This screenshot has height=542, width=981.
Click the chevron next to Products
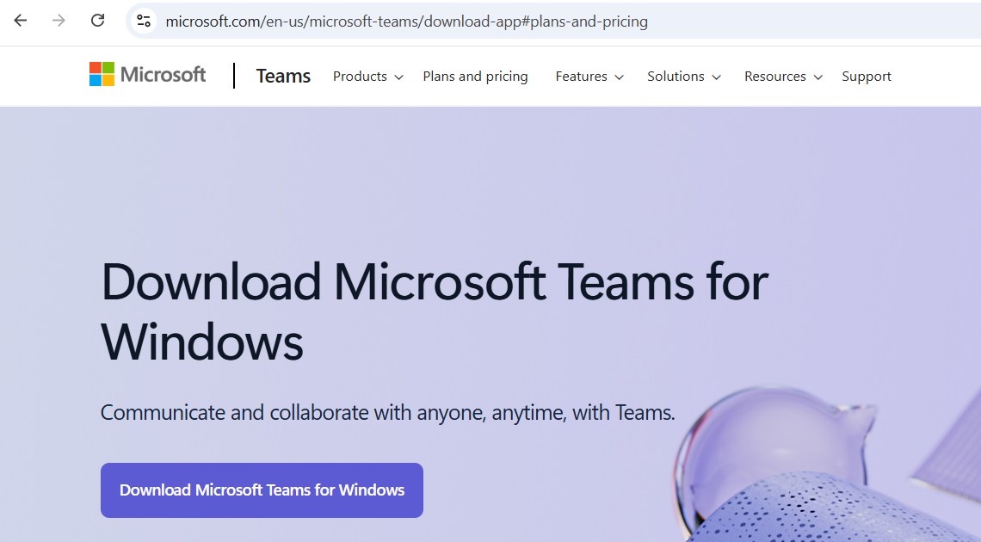point(398,77)
